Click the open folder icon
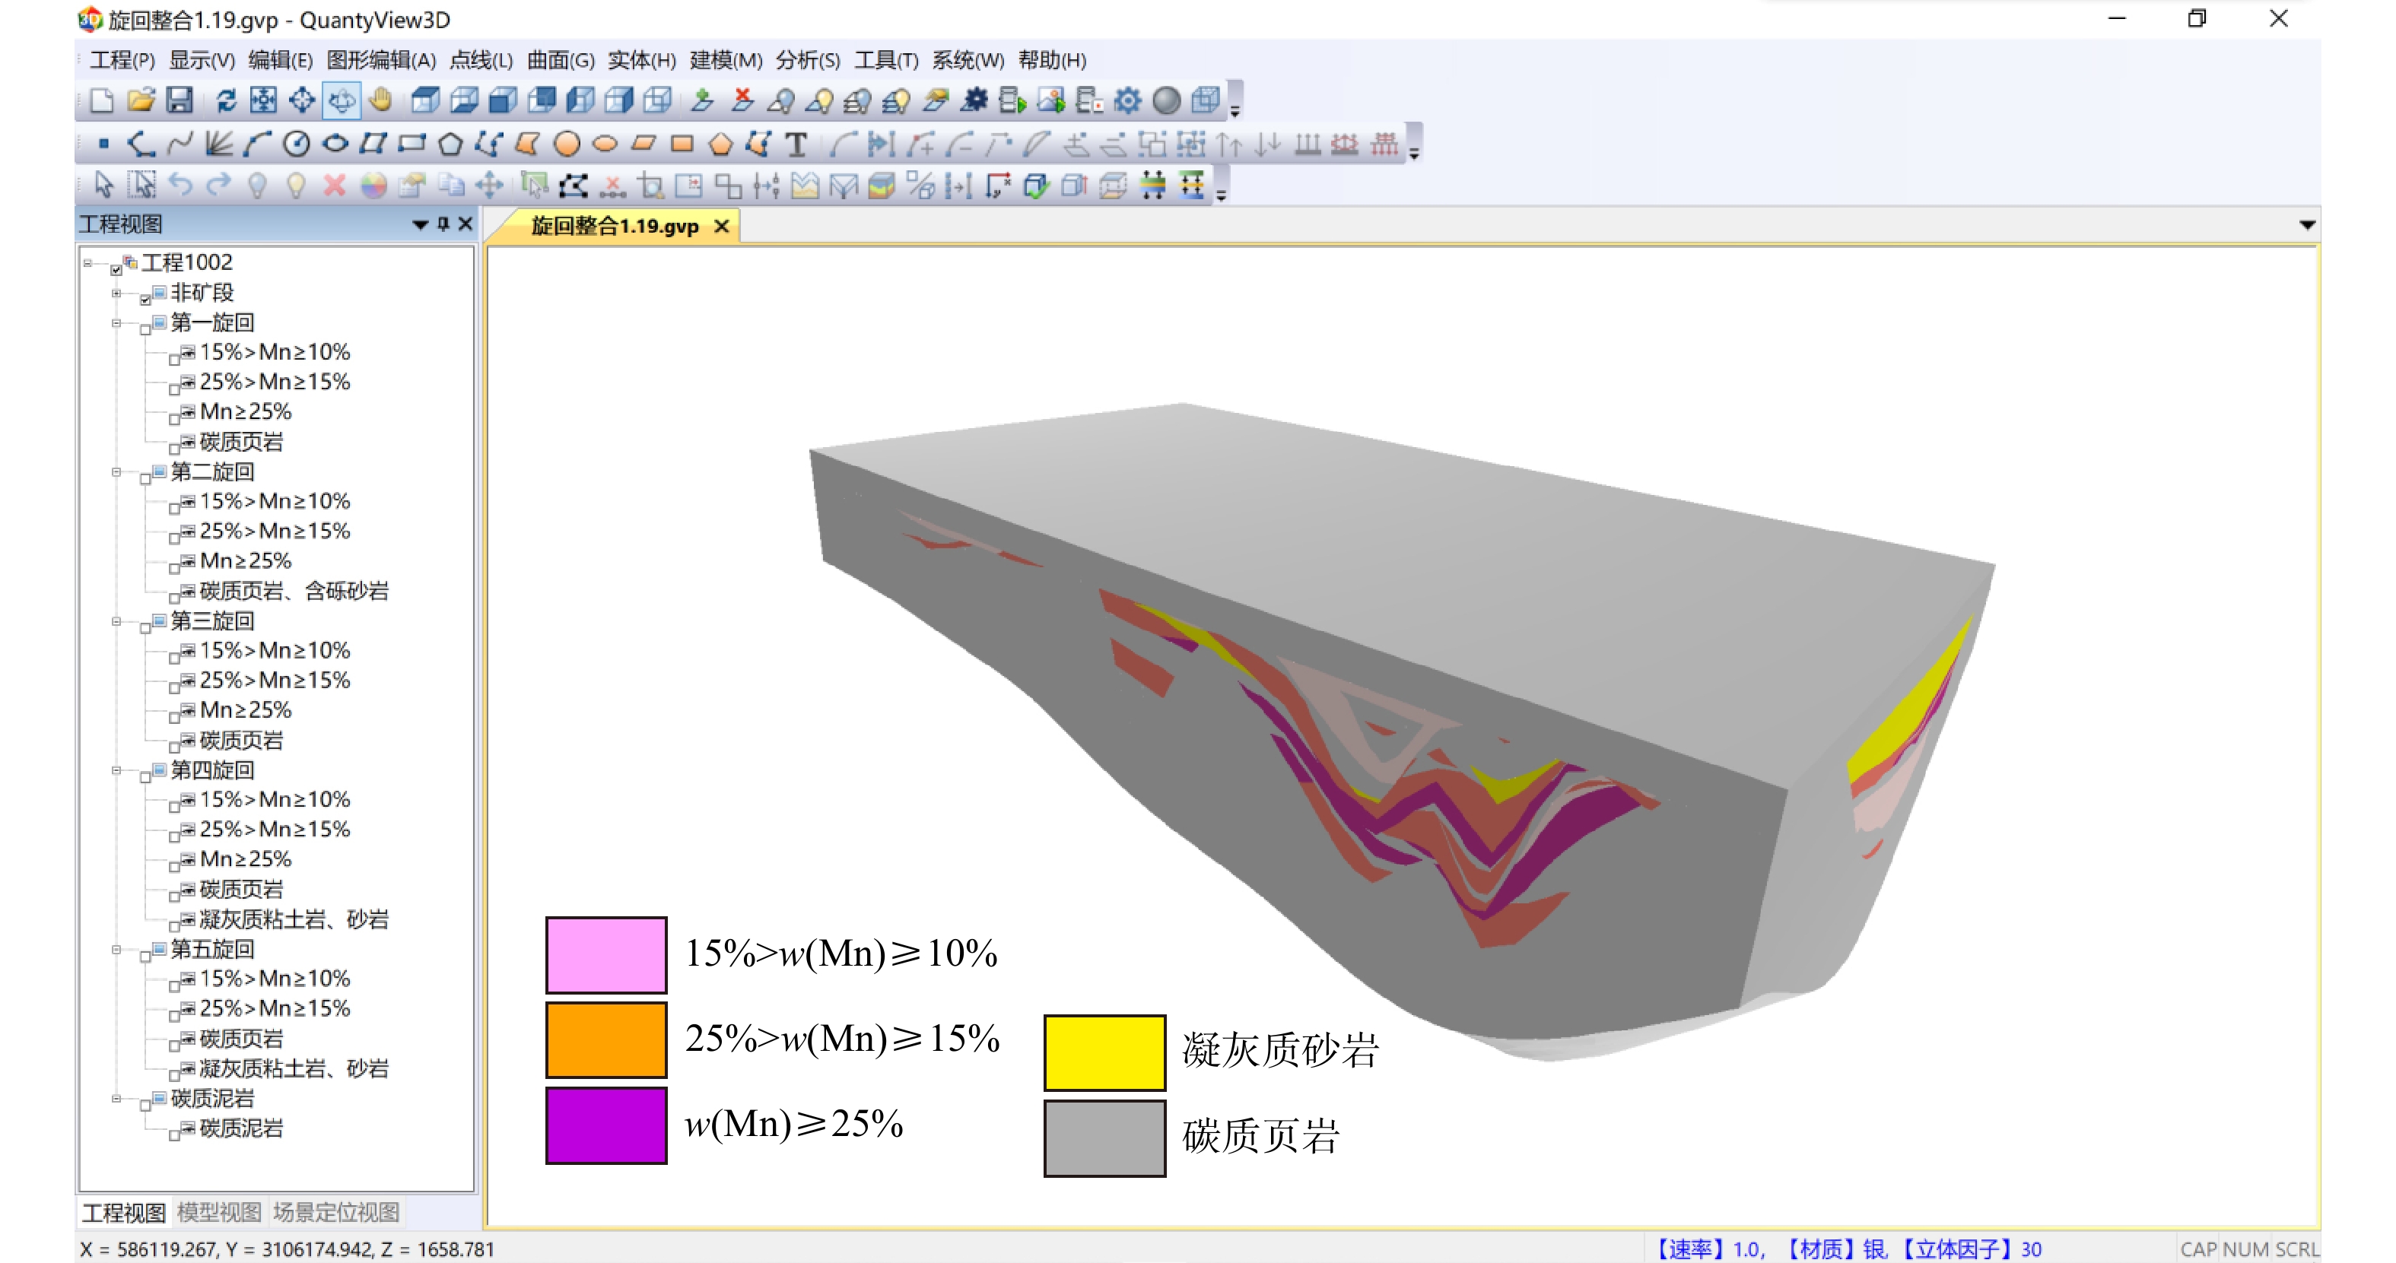Screen dimensions: 2396x1263 pyautogui.click(x=141, y=100)
